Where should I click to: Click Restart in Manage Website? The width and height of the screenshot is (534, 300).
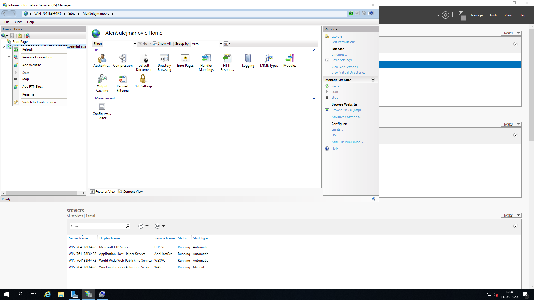pyautogui.click(x=337, y=86)
